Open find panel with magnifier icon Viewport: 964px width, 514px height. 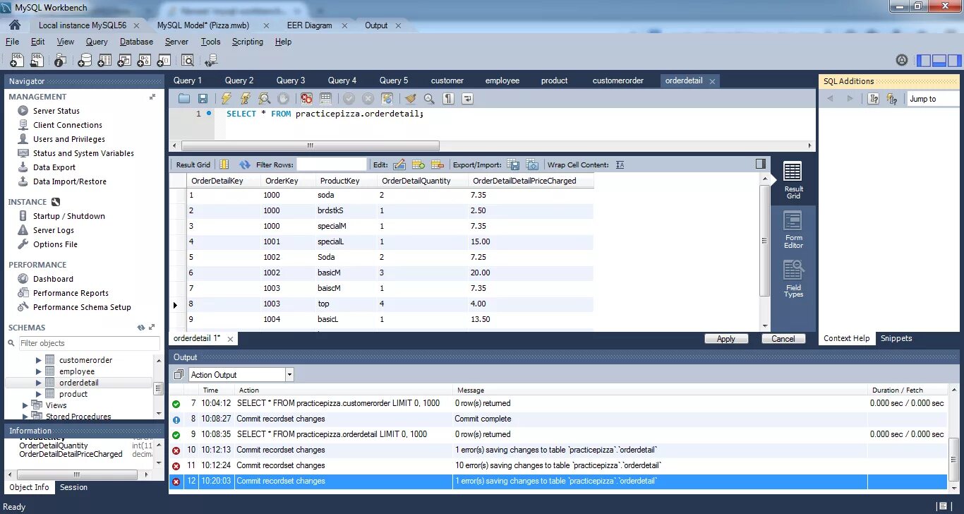point(429,99)
